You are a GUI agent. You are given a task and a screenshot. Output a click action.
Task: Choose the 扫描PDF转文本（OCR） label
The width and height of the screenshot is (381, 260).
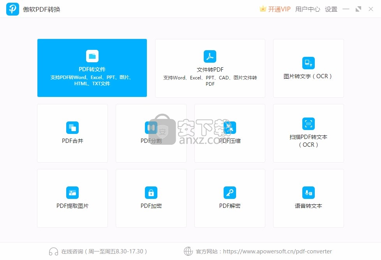click(309, 141)
